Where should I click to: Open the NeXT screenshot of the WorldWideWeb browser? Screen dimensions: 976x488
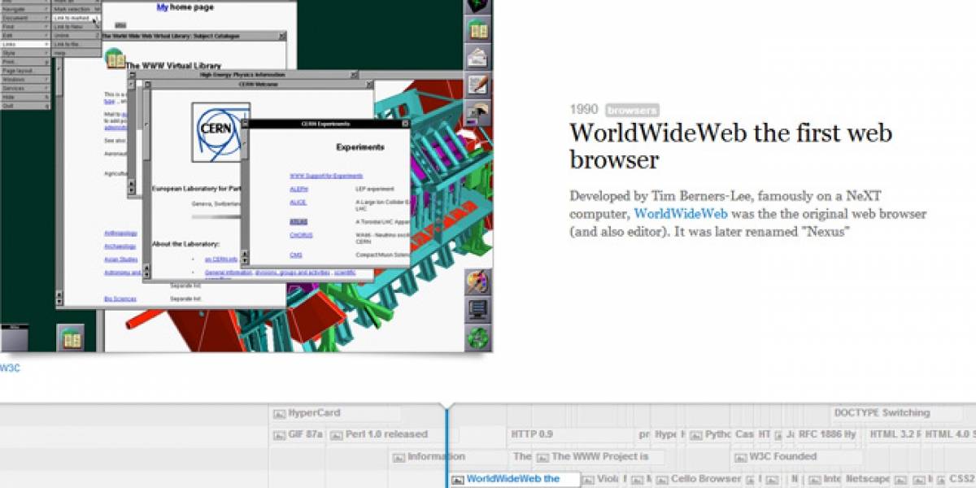coord(246,176)
